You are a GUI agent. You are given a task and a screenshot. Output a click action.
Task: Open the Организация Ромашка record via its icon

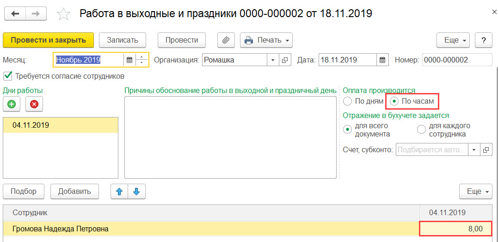click(x=285, y=60)
